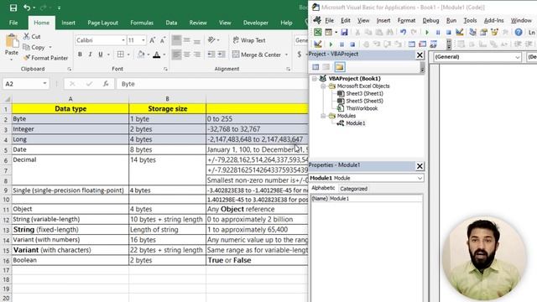The height and width of the screenshot is (302, 537).
Task: Toggle Center horizontal alignment
Action: tap(186, 55)
